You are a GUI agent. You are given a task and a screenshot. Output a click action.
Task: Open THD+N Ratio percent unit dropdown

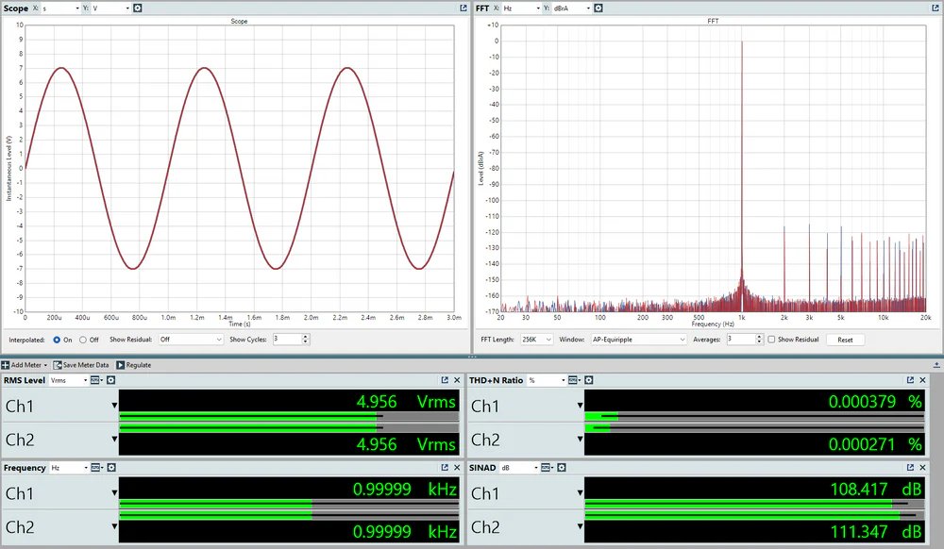548,380
